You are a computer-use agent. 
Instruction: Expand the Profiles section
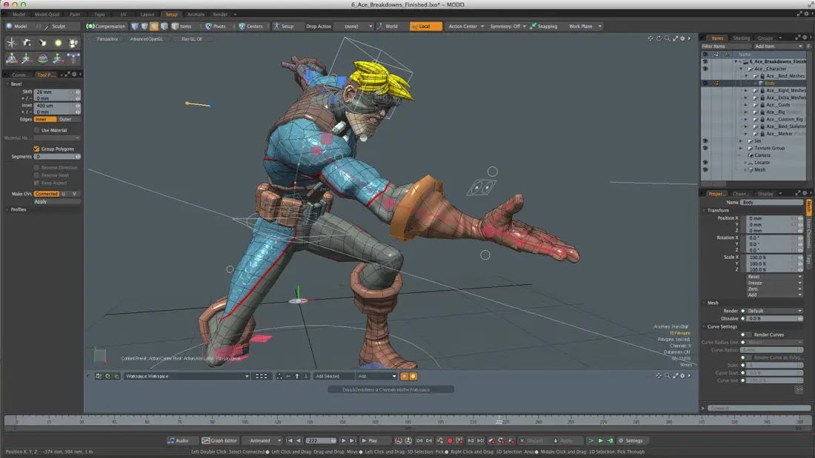[x=7, y=210]
